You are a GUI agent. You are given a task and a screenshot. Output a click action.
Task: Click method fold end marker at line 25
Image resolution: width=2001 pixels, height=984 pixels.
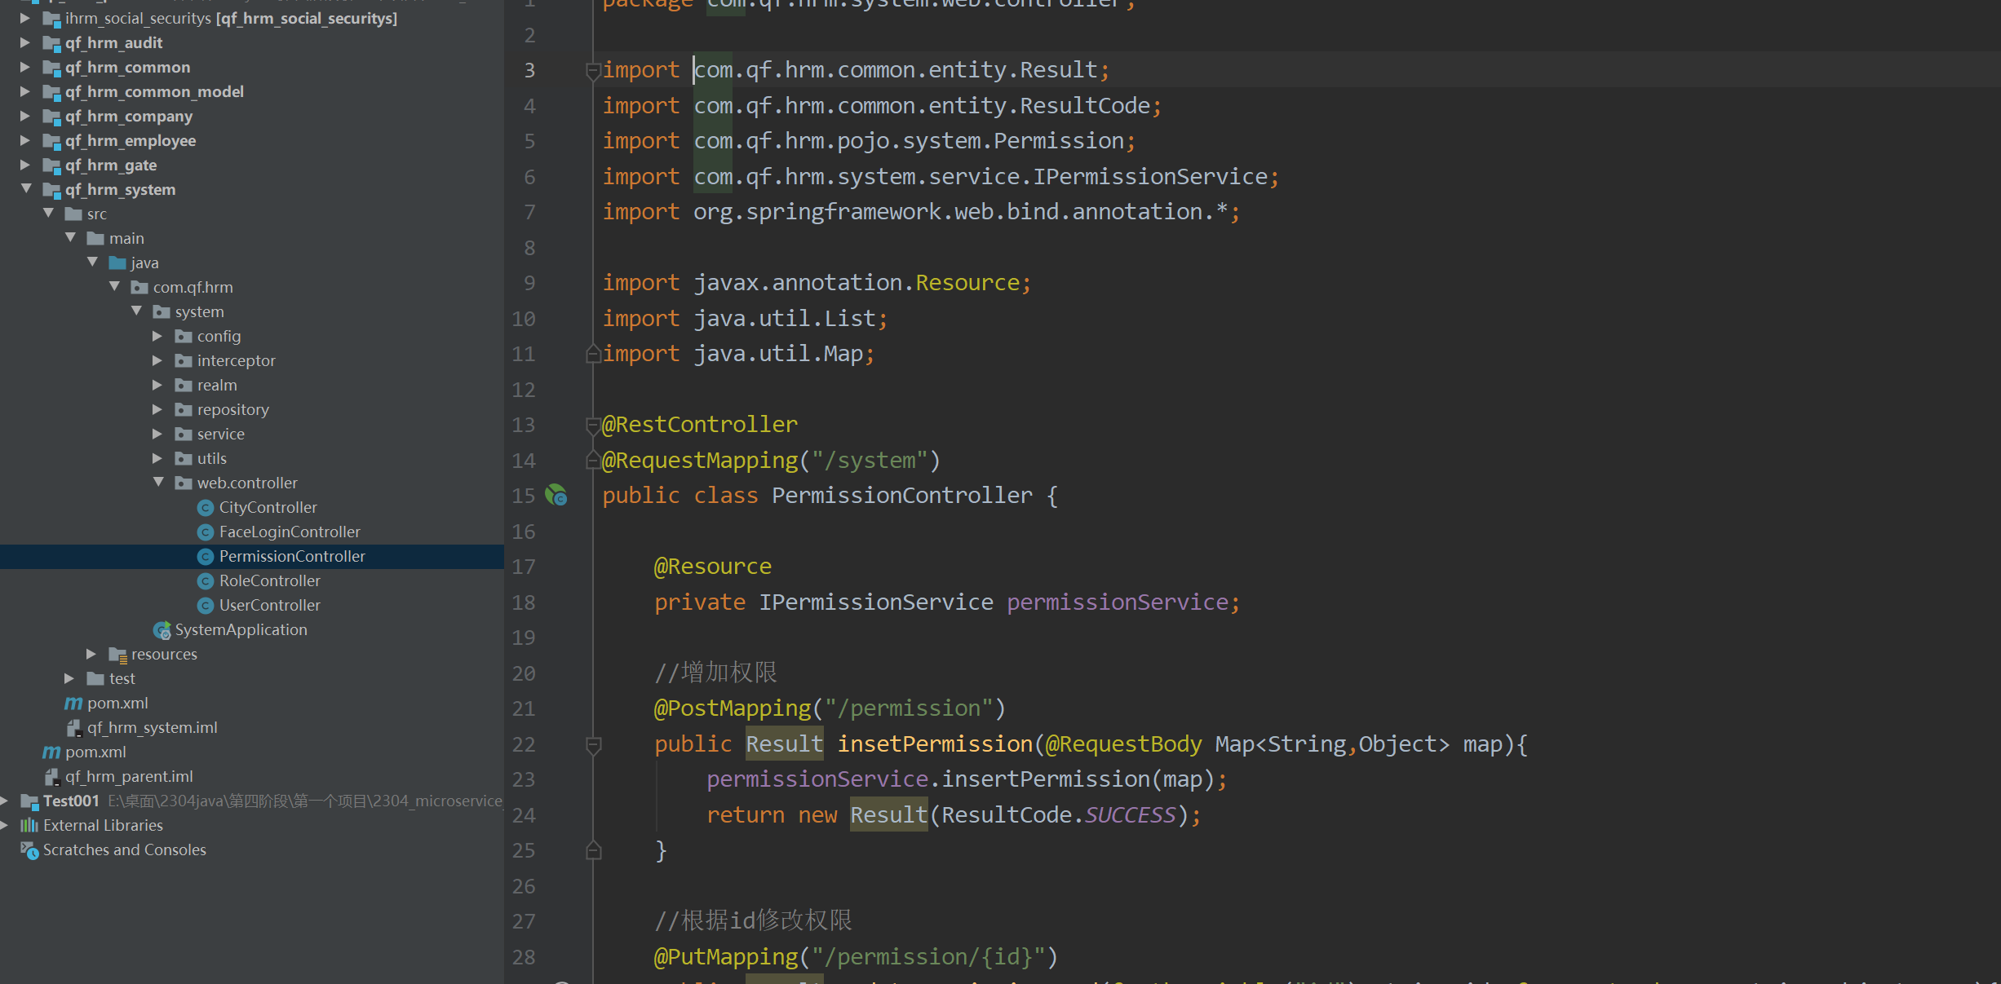point(593,850)
